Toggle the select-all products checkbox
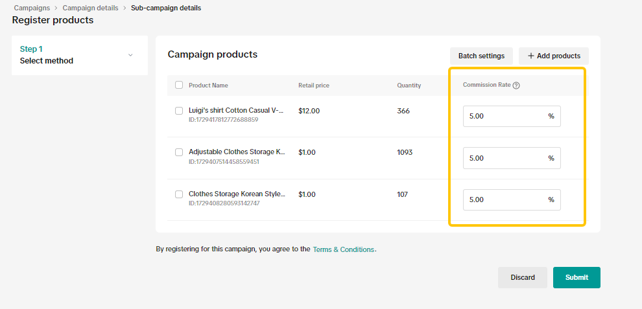The height and width of the screenshot is (309, 642). 179,86
